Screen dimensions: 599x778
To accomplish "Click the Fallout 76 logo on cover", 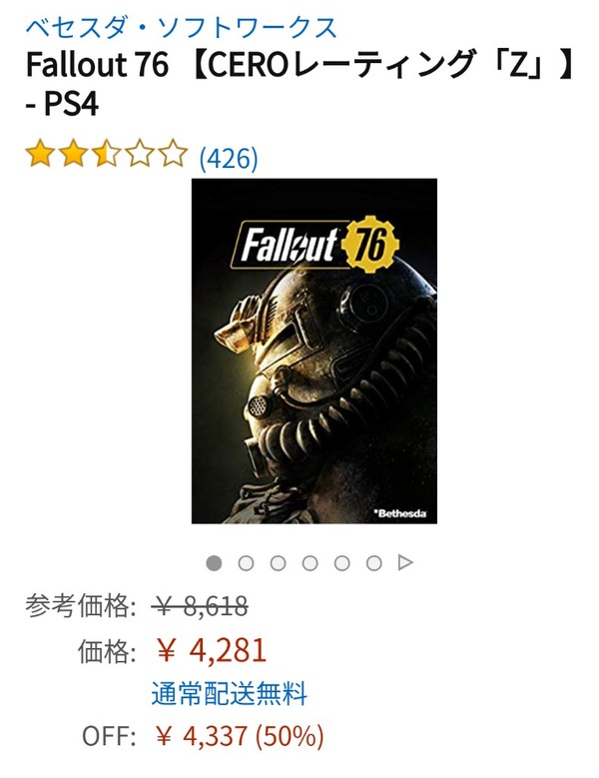I will pyautogui.click(x=314, y=244).
